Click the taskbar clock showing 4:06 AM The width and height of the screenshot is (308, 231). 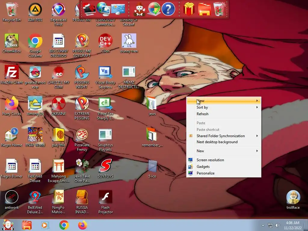[x=293, y=225]
